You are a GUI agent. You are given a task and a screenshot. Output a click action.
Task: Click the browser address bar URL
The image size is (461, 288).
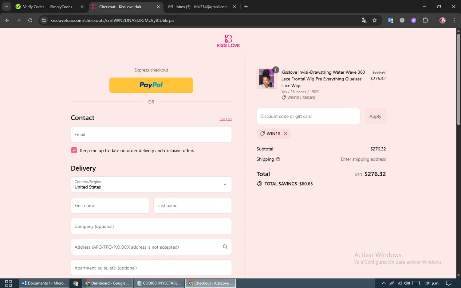[112, 20]
